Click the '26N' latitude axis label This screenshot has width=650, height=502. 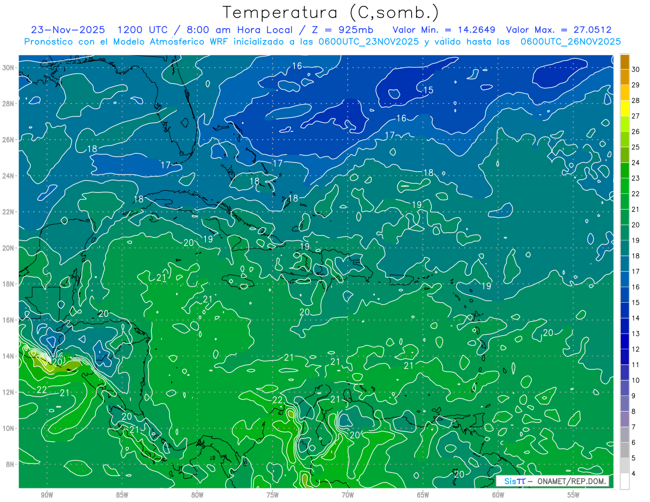pyautogui.click(x=9, y=140)
